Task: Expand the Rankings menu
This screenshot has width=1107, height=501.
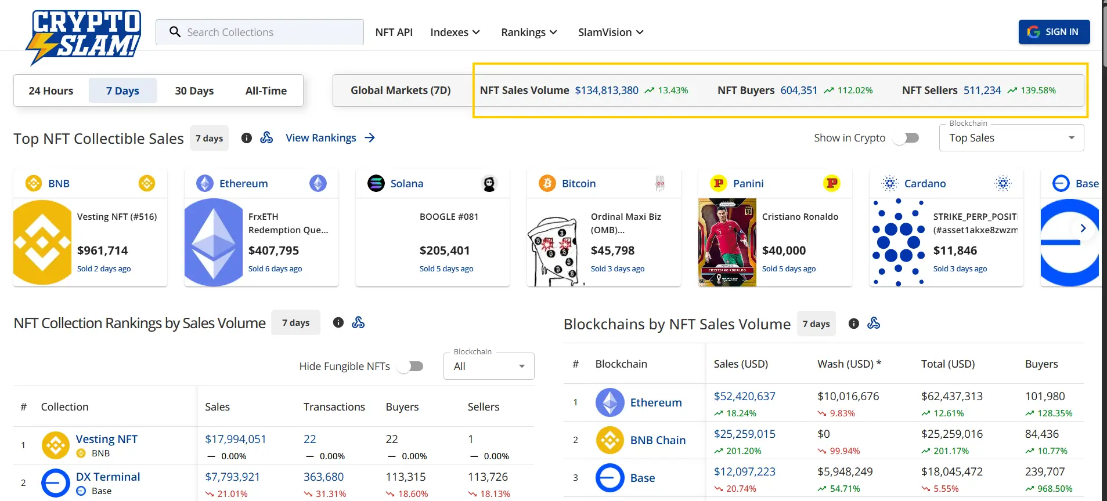Action: 529,32
